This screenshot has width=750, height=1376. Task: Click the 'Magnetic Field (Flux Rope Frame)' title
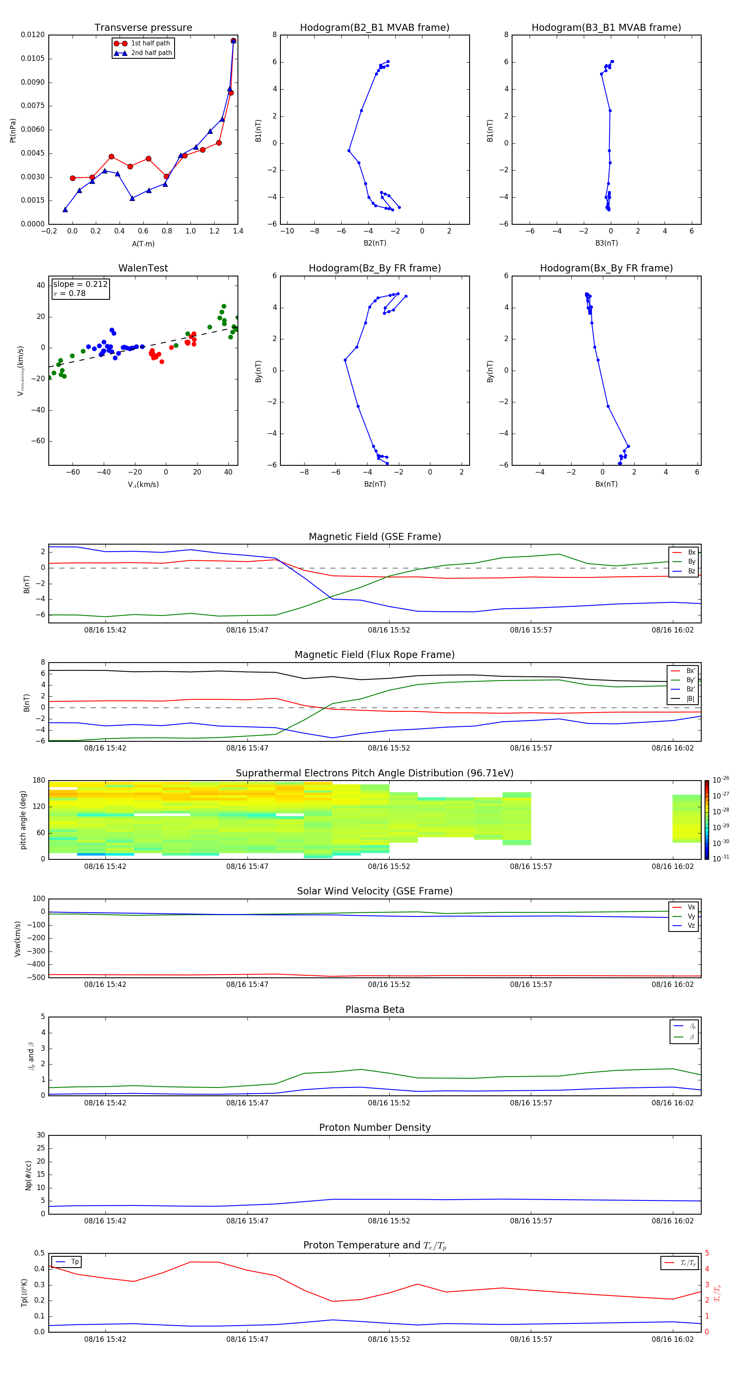click(x=375, y=655)
